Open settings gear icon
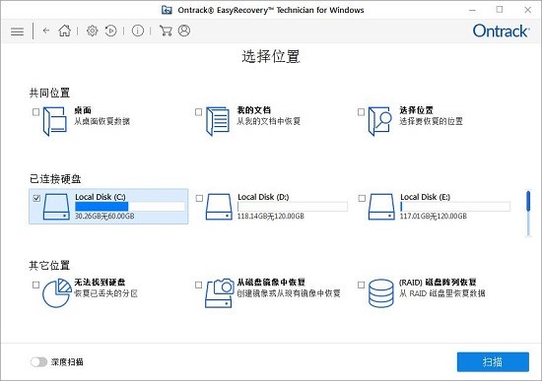This screenshot has width=542, height=381. point(92,31)
